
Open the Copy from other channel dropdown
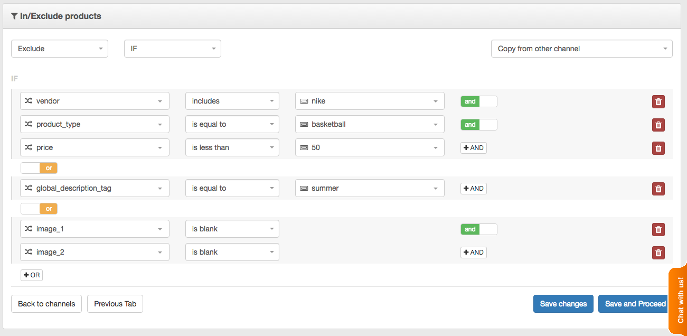[581, 48]
